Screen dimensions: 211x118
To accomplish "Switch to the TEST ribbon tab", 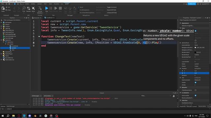I will pos(45,4).
